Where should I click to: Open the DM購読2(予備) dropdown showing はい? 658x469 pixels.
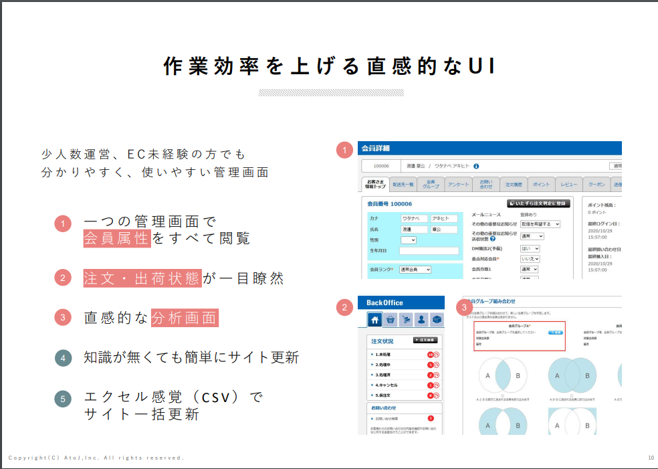(x=530, y=249)
